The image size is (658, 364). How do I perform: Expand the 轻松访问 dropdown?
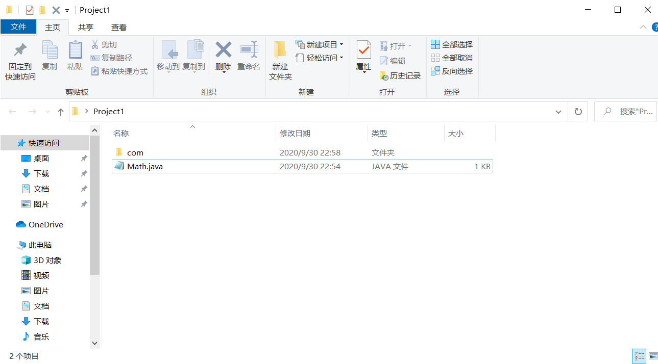tap(320, 58)
